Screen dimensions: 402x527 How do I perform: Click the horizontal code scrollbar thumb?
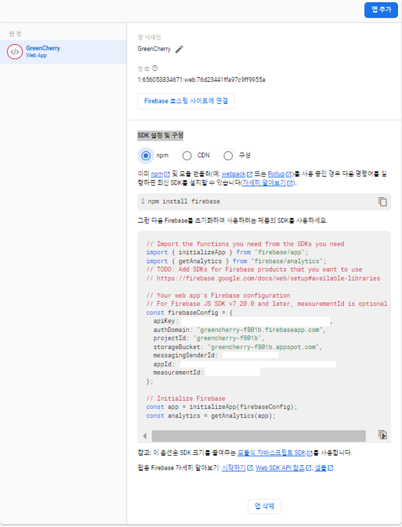coord(259,436)
